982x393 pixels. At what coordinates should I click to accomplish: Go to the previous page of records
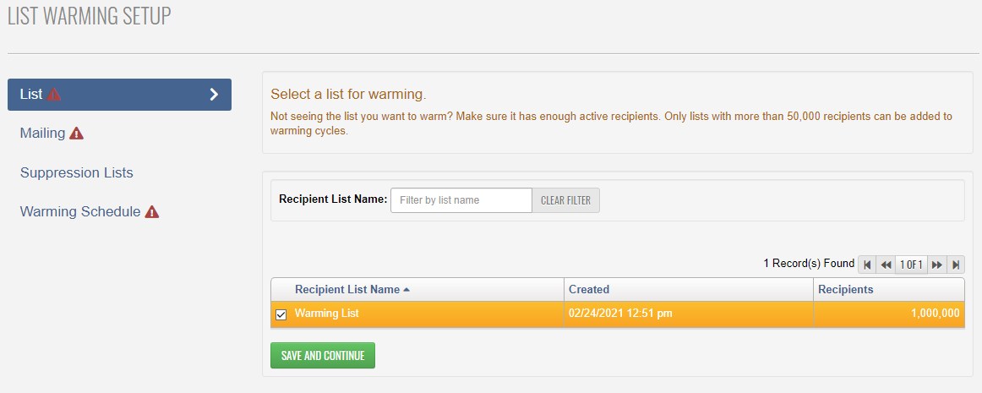(886, 265)
